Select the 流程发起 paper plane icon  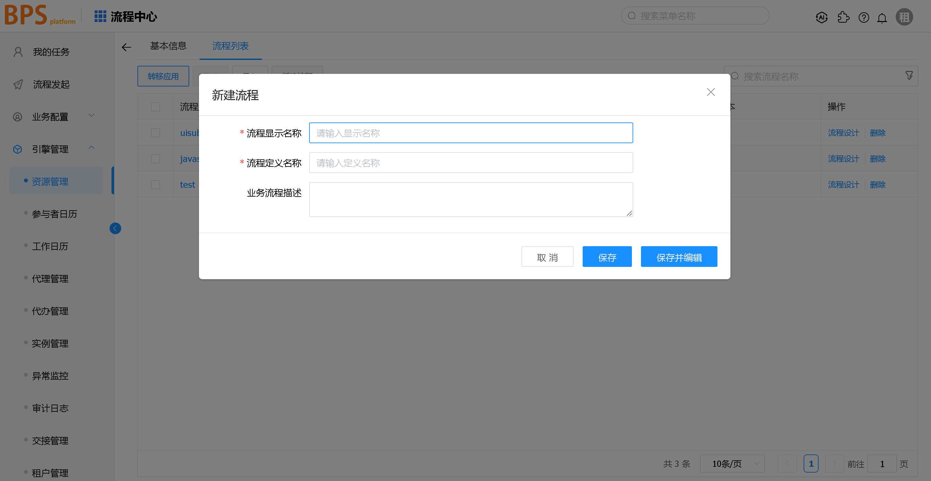[x=18, y=84]
